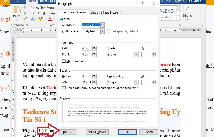Enable Mirror indents checkbox

coord(64,61)
